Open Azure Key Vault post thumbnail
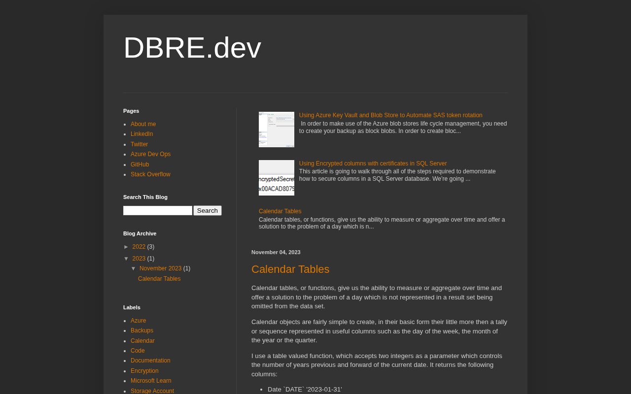This screenshot has width=631, height=394. click(276, 130)
